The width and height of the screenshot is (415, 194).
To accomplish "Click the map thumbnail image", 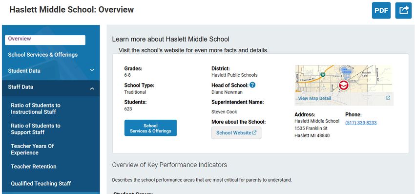I will tap(344, 86).
